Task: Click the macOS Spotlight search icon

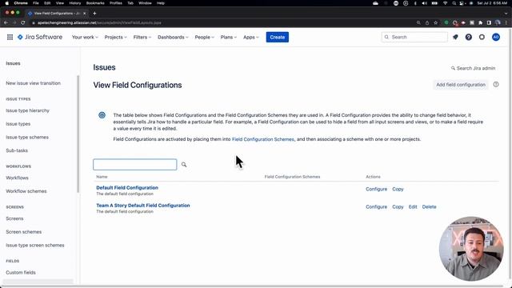Action: click(454, 3)
